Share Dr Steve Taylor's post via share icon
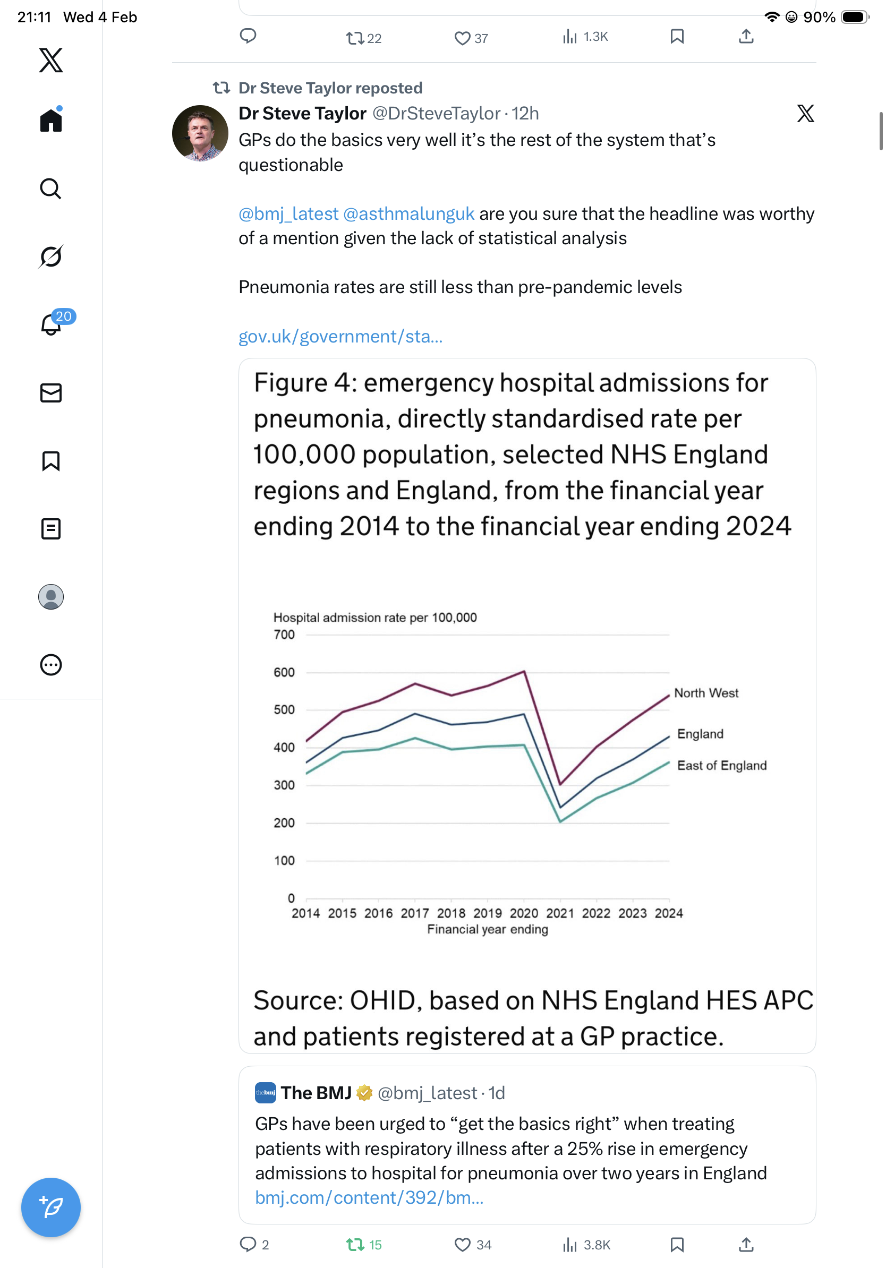The height and width of the screenshot is (1268, 886). pos(746,1245)
